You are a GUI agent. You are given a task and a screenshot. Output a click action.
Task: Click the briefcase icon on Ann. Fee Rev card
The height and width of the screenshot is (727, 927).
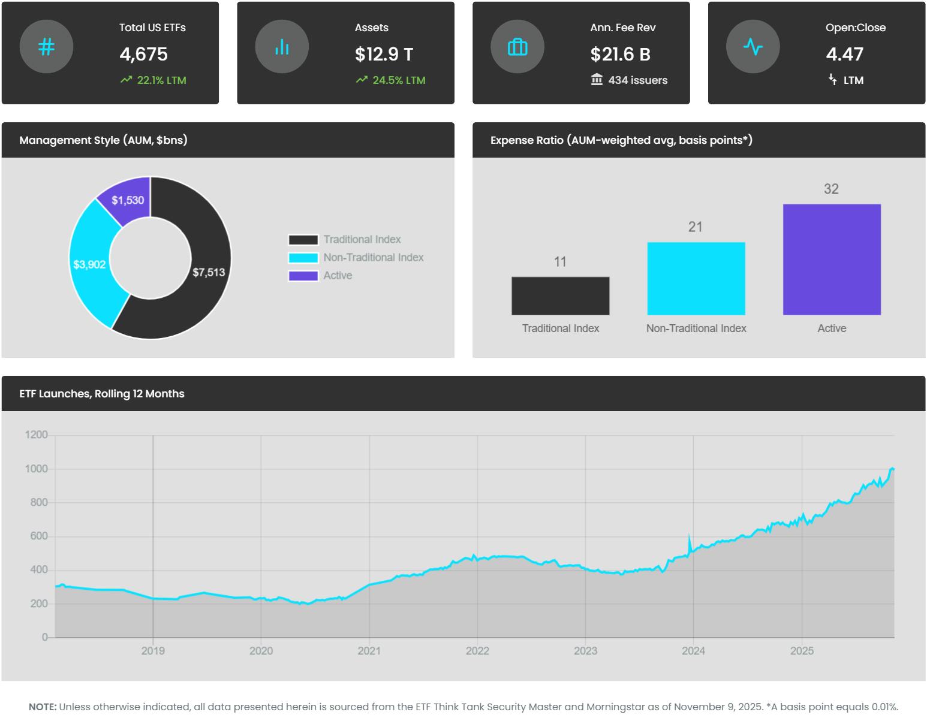[x=517, y=46]
